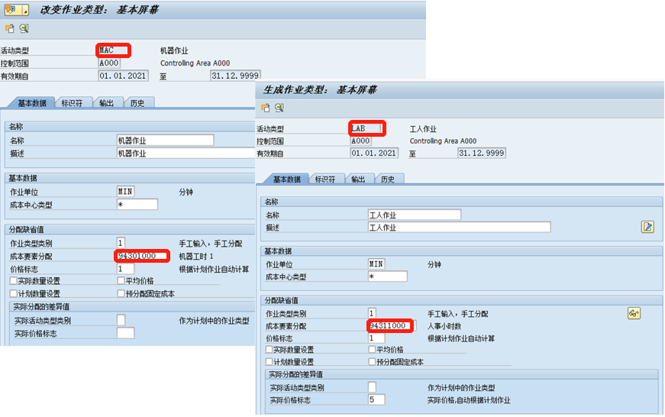The width and height of the screenshot is (665, 417).
Task: Click 有效期自 date field in 生成作业类型 window
Action: (x=374, y=154)
